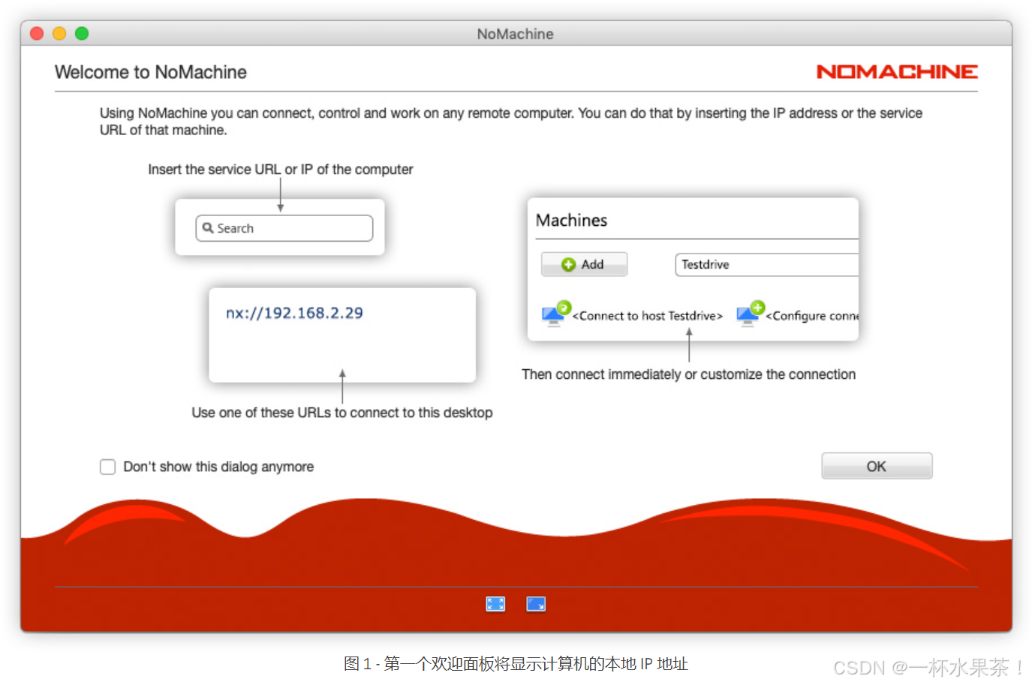Click the red close window button

(x=37, y=33)
